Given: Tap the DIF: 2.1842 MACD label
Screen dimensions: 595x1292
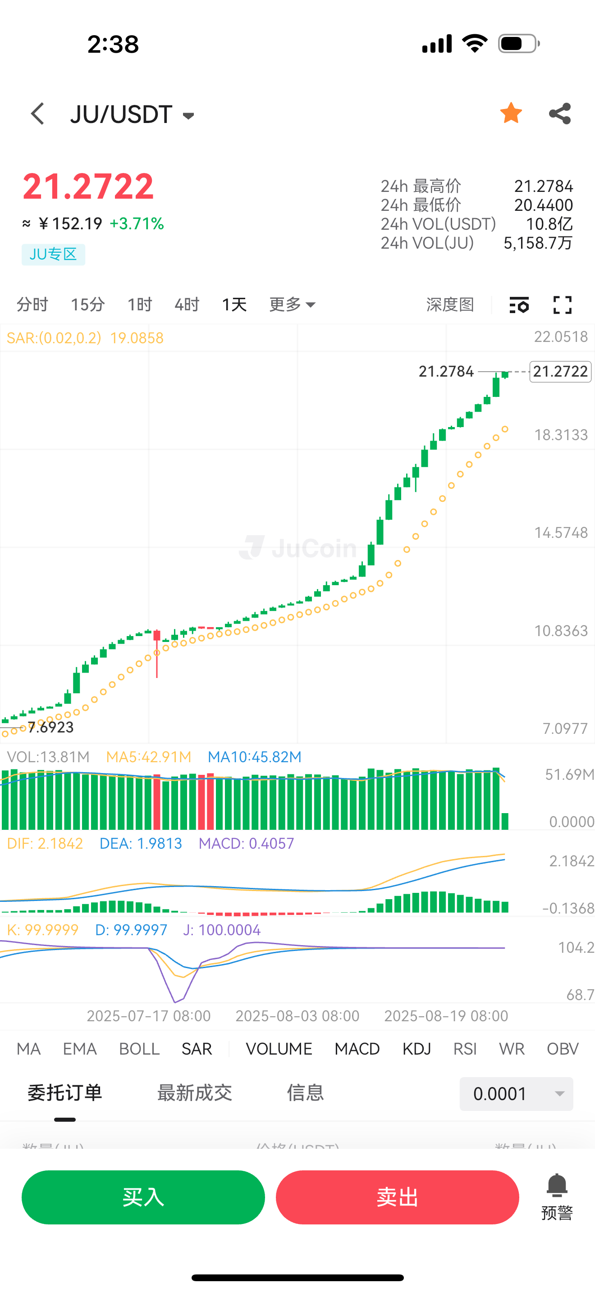Looking at the screenshot, I should [x=45, y=844].
